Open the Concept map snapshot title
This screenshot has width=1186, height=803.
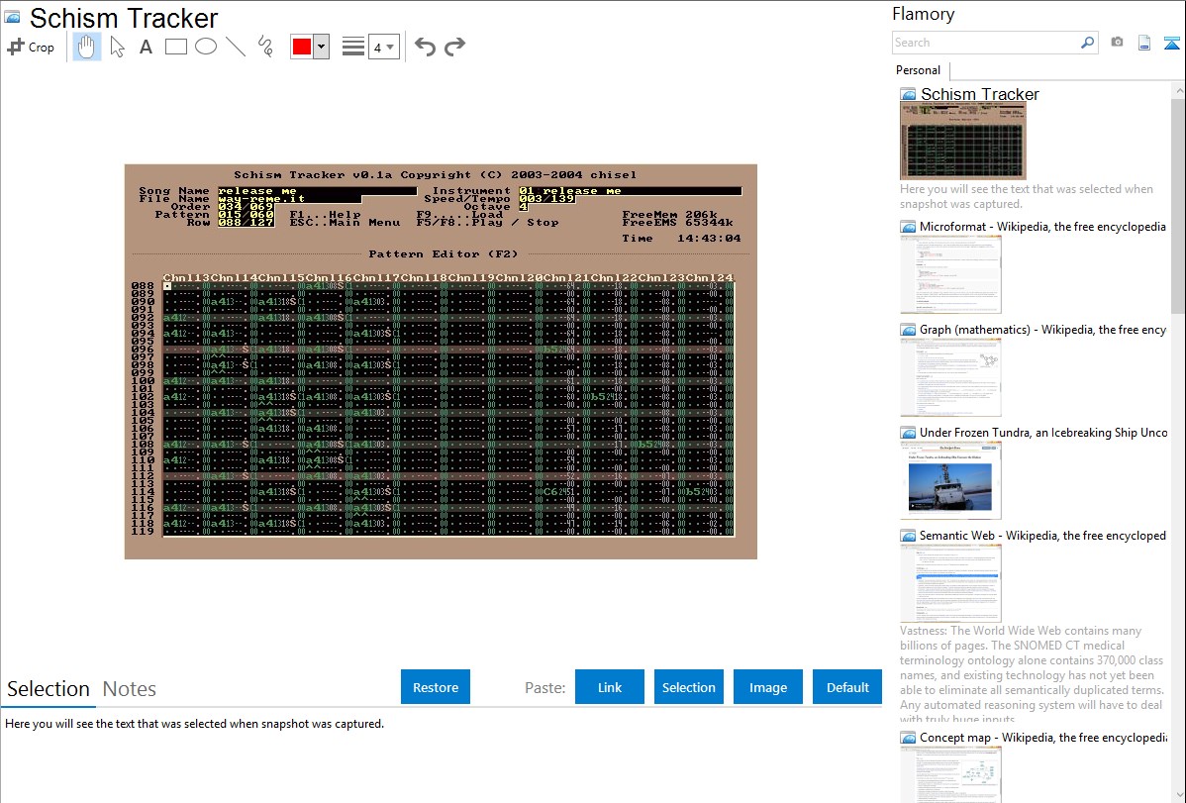click(x=1042, y=738)
